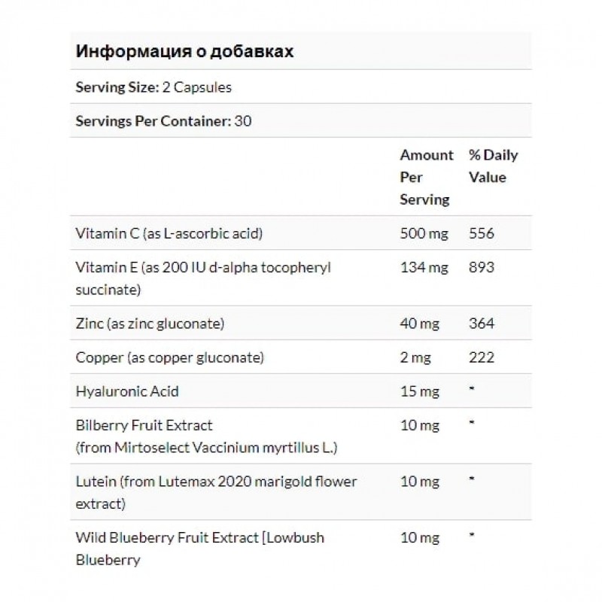
Task: Click the 'Servings Per Container: 30' row
Action: coord(163,120)
